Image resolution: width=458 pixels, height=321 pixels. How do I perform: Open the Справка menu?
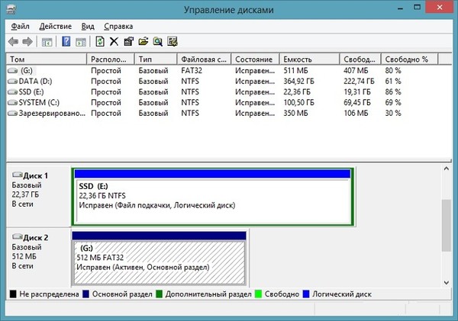pos(118,26)
